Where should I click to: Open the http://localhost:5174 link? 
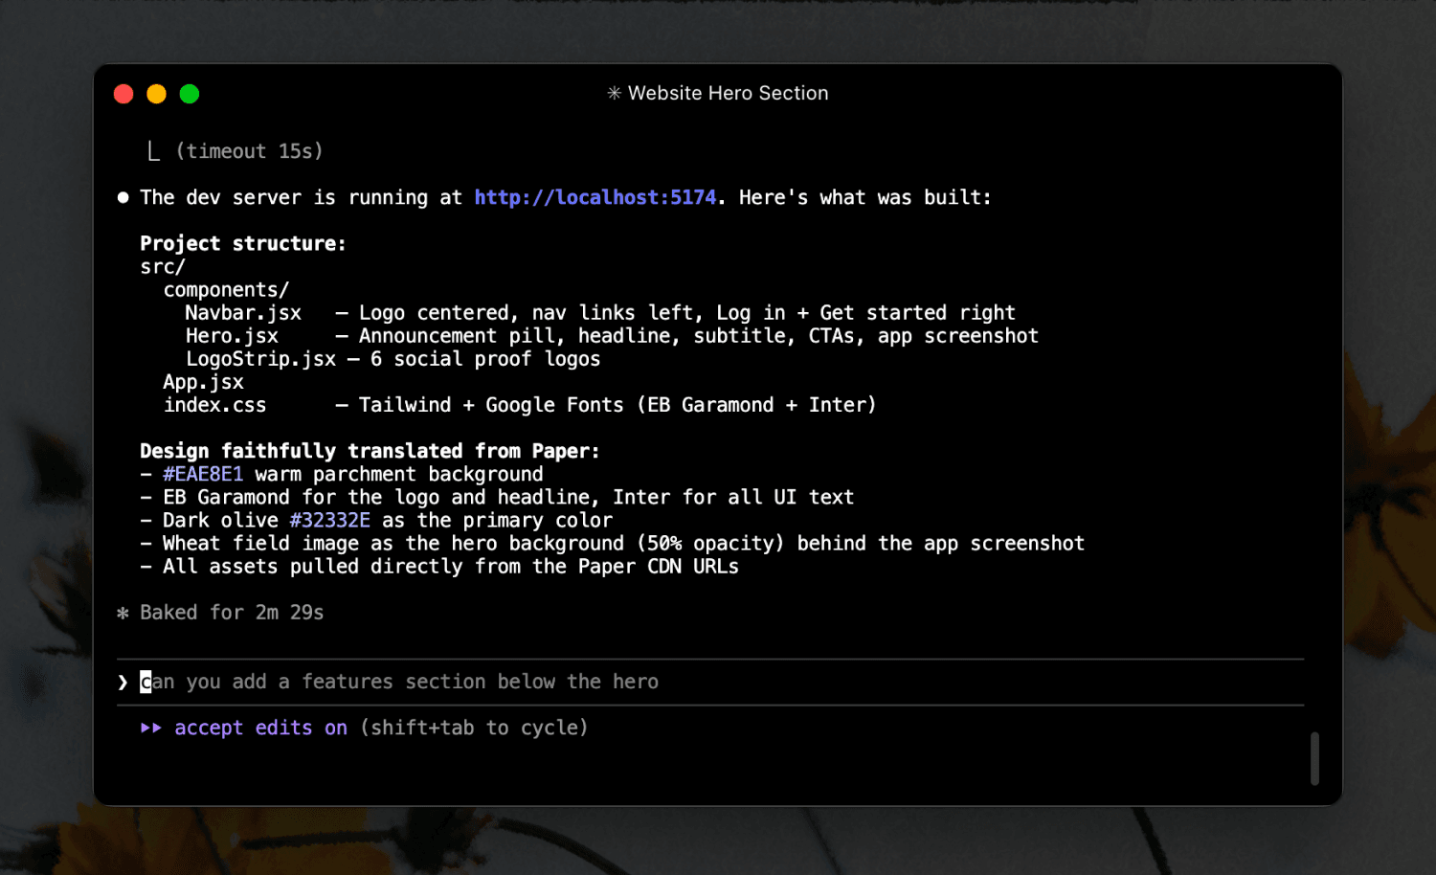click(x=595, y=197)
